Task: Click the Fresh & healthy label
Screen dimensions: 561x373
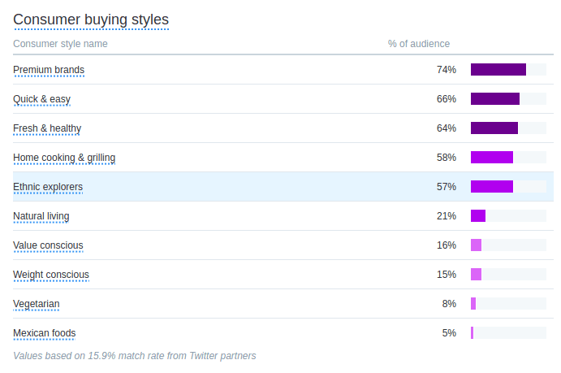Action: [x=47, y=128]
